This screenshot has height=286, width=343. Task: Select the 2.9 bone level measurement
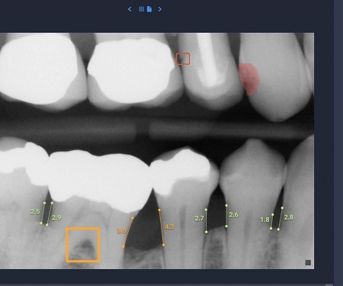point(56,217)
